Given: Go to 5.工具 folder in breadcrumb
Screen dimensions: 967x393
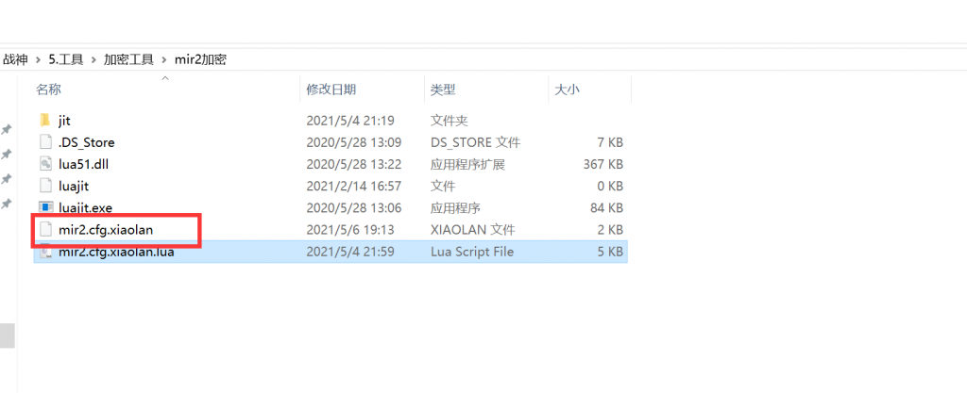Looking at the screenshot, I should 65,59.
